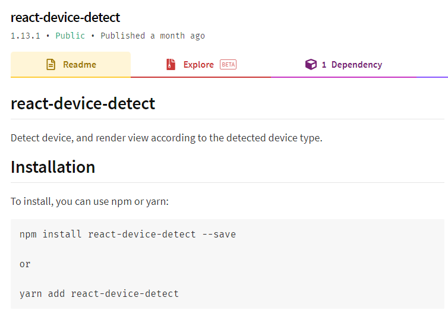Click the package title at the top
This screenshot has height=326, width=448.
[65, 17]
